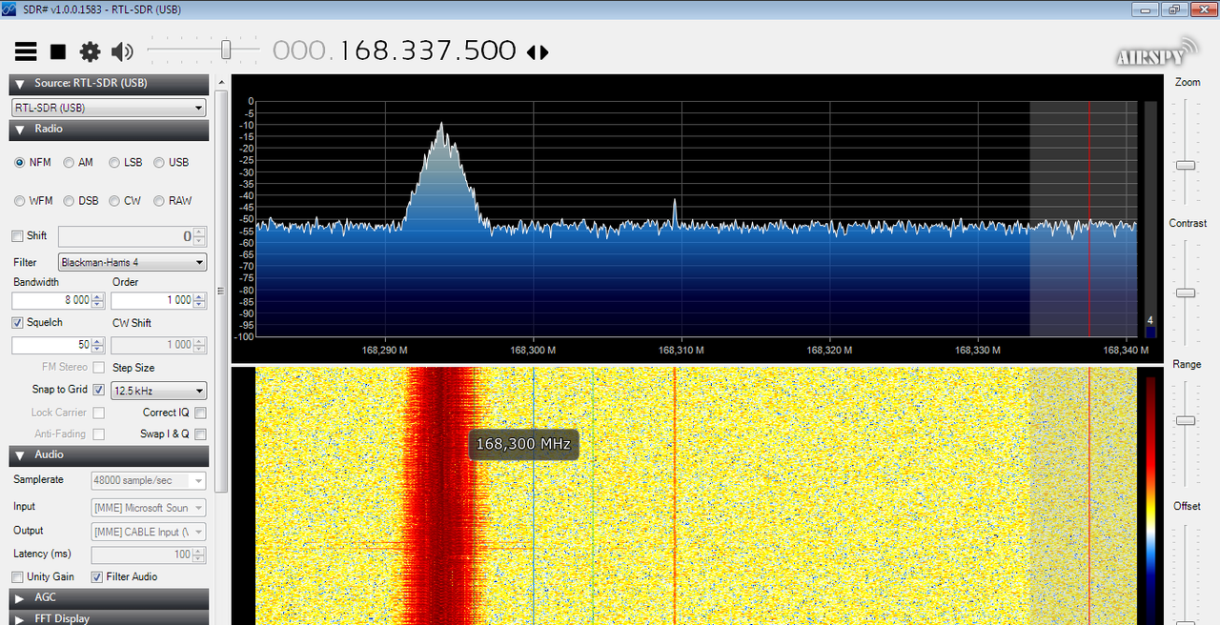
Task: Mute audio using the speaker icon
Action: [122, 51]
